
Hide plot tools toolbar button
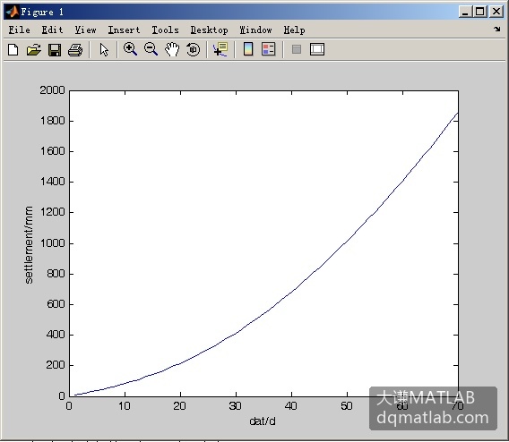pos(297,49)
